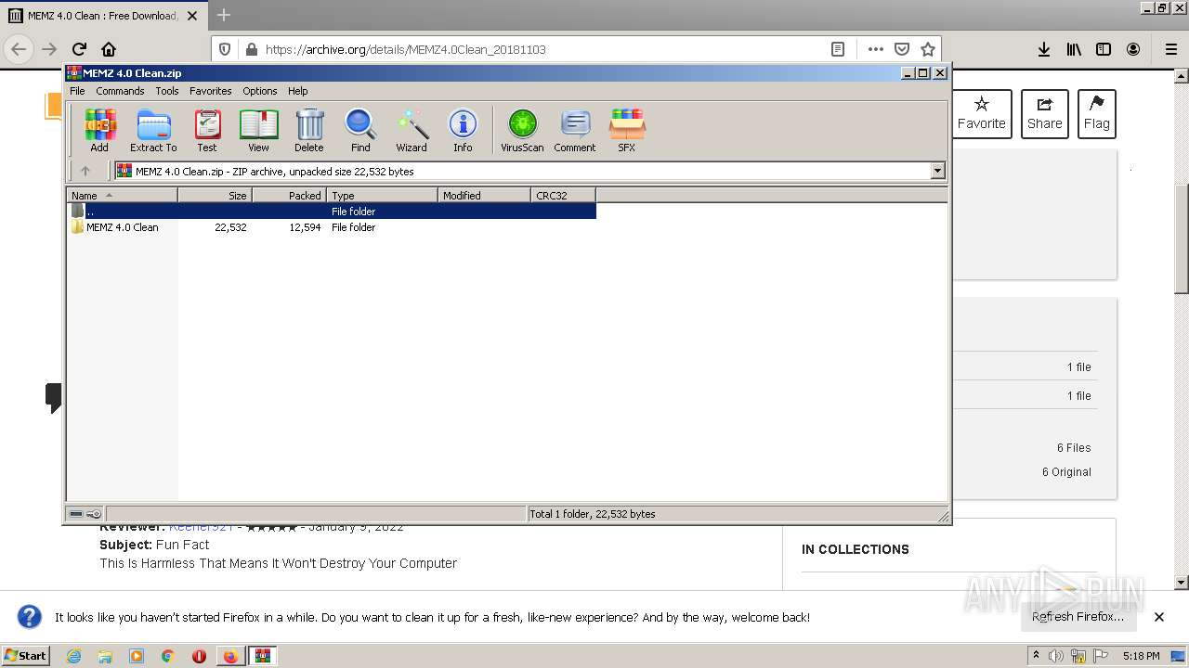This screenshot has height=668, width=1189.
Task: Open the Comment tool
Action: point(575,130)
